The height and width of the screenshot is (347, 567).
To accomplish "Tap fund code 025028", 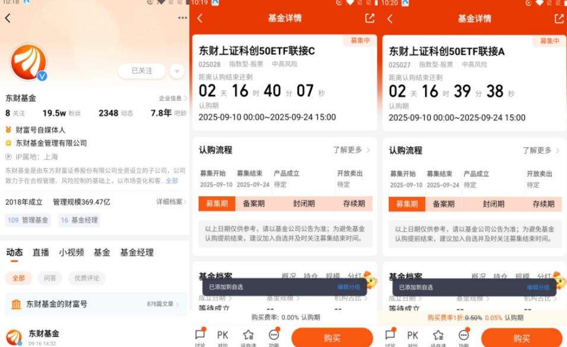I will coord(210,64).
